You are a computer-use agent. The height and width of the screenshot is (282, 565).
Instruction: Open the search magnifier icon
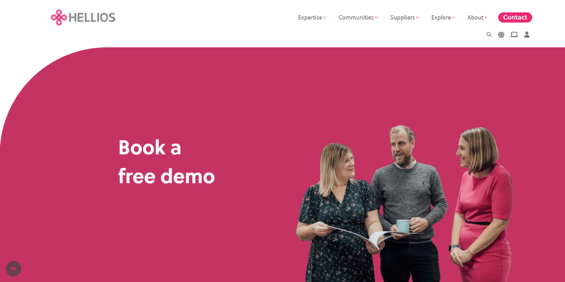pyautogui.click(x=489, y=35)
